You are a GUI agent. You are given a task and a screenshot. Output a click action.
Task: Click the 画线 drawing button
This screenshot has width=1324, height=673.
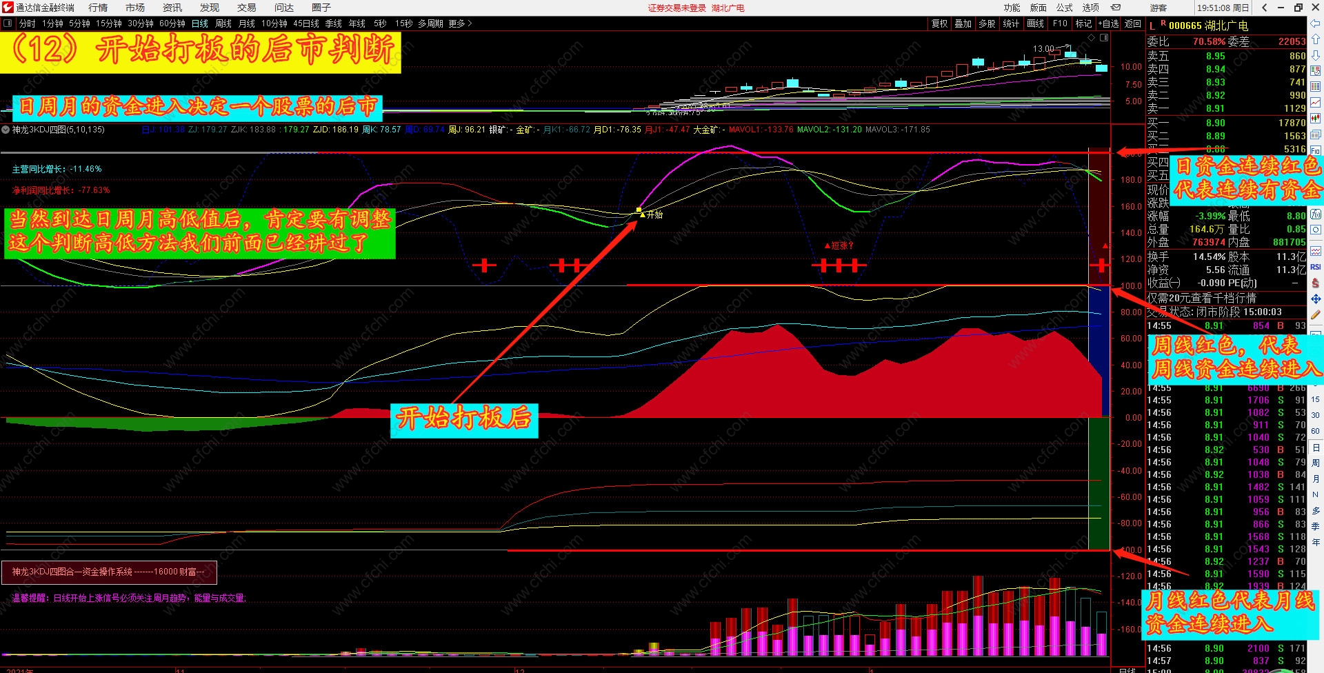coord(1036,23)
